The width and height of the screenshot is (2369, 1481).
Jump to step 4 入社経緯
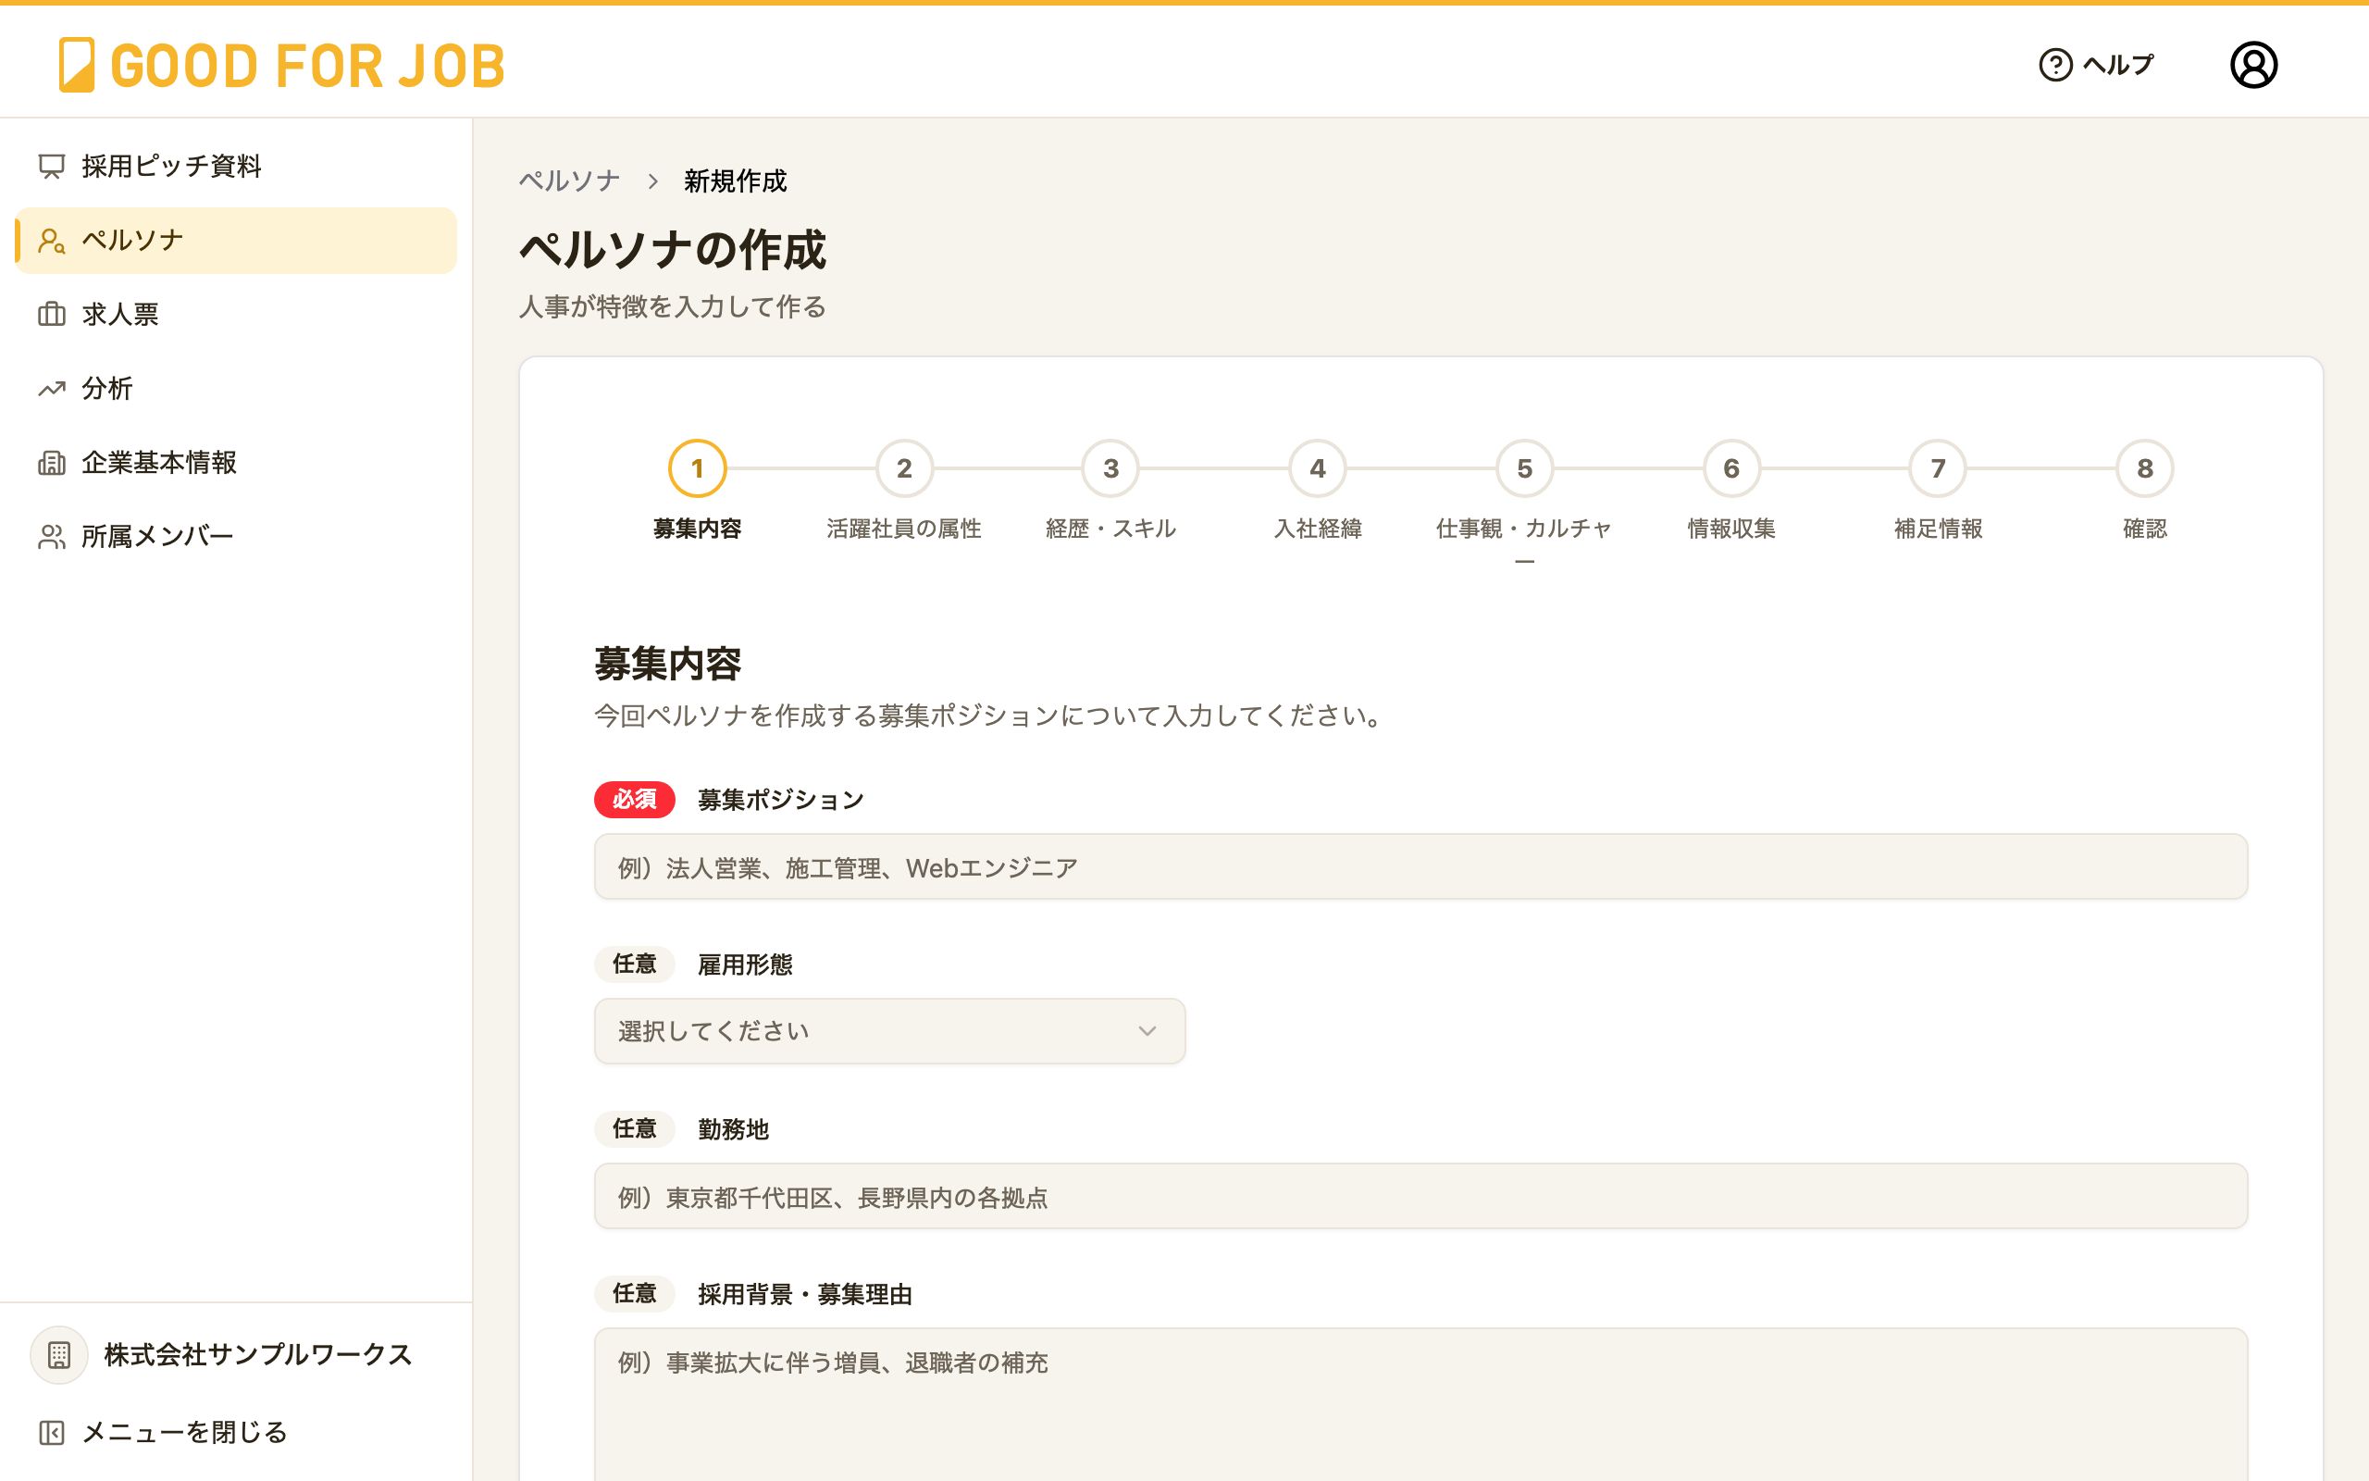tap(1318, 468)
